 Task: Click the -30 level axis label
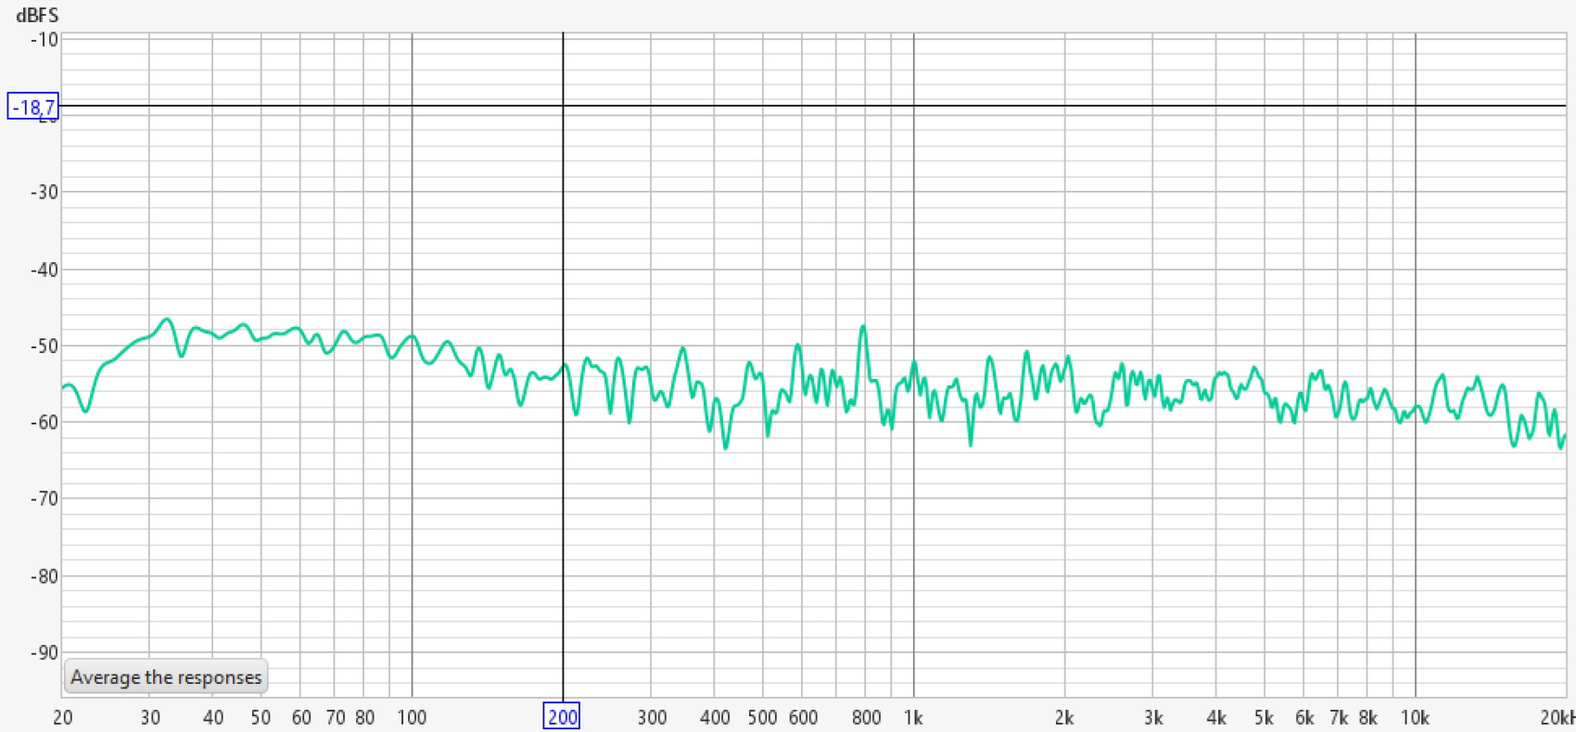(x=44, y=192)
